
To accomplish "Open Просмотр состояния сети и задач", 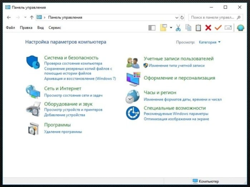I will tap(73, 95).
